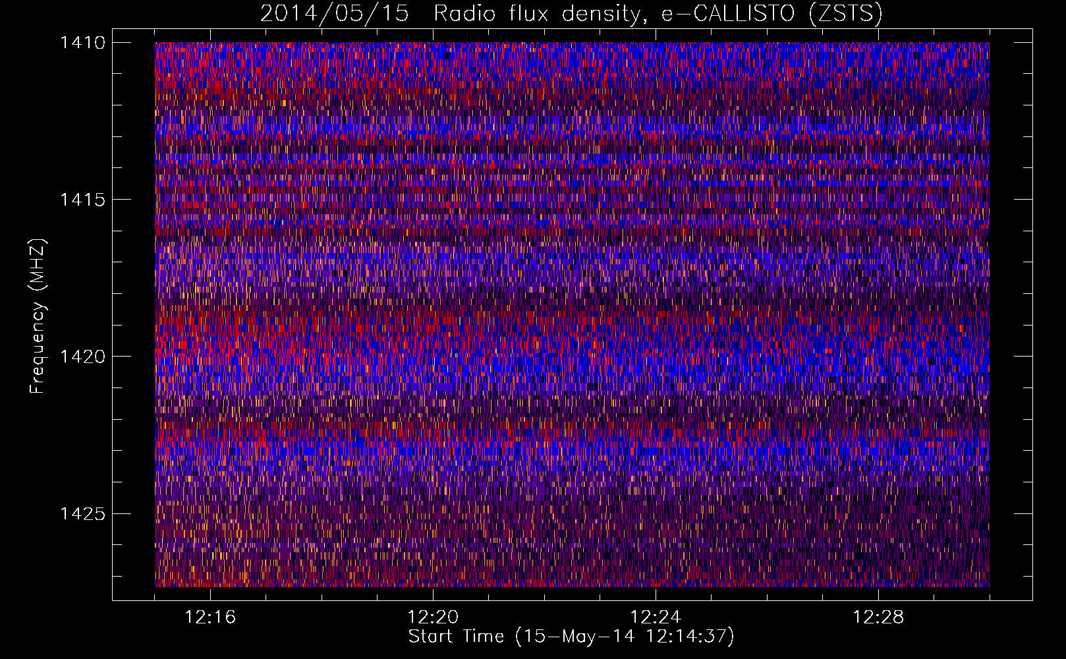This screenshot has width=1066, height=659.
Task: Click the plot title '2014/05/15 Radio flux density, e-CALLISTO (ZSTS)'
Action: (571, 14)
